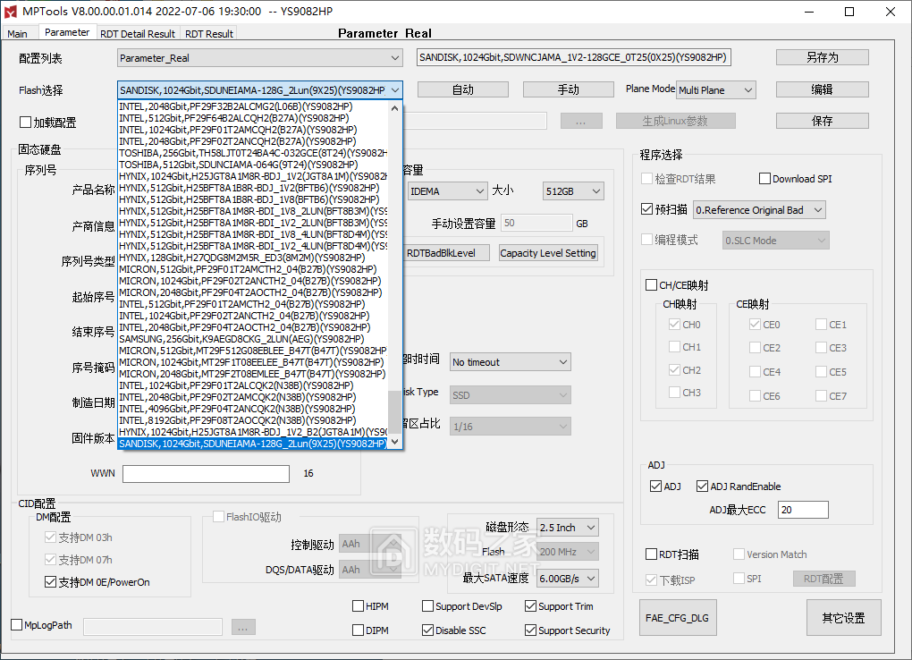Select INTEL,512Gbit,PF29F64B2ALCQH2(B27A) flash entry
The width and height of the screenshot is (912, 660).
point(252,118)
